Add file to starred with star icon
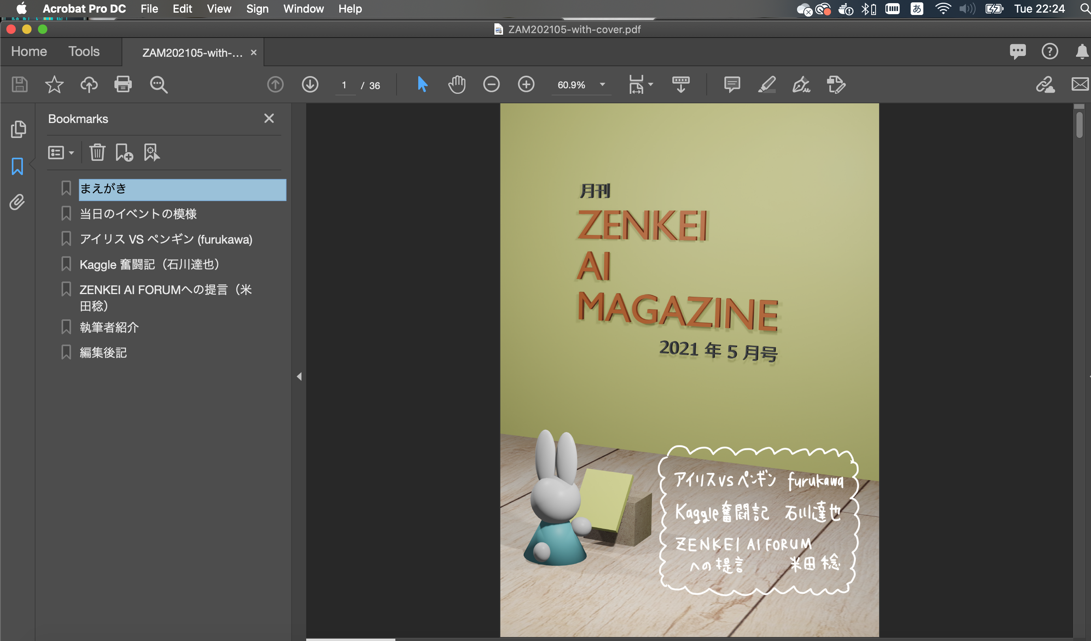This screenshot has width=1091, height=641. point(54,84)
